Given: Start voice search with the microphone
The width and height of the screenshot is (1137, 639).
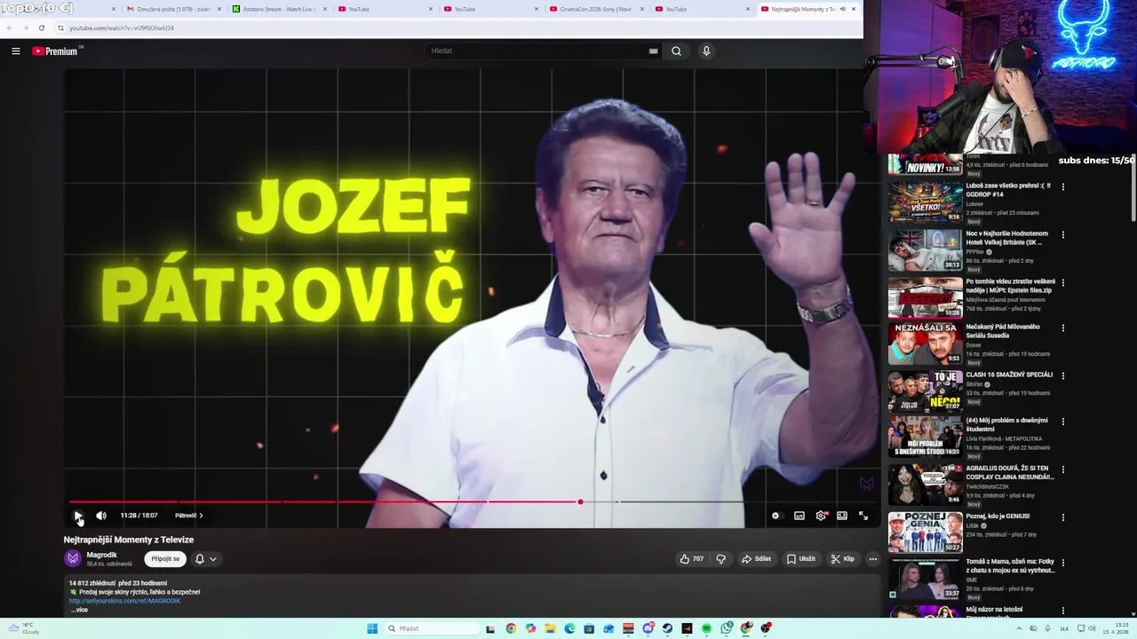Looking at the screenshot, I should click(x=706, y=51).
